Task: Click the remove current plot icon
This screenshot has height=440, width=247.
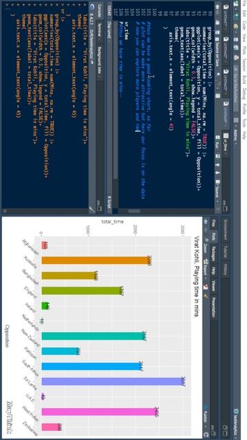Action: (206, 287)
